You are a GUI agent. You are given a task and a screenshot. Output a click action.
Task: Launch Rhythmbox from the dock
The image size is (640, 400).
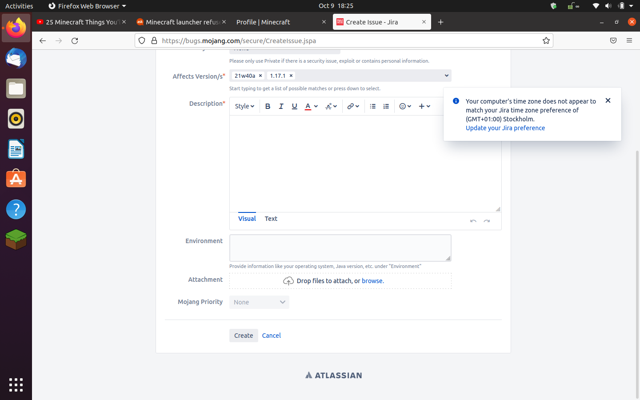tap(16, 119)
